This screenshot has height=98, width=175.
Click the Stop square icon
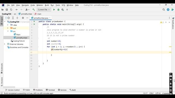pyautogui.click(x=67, y=10)
